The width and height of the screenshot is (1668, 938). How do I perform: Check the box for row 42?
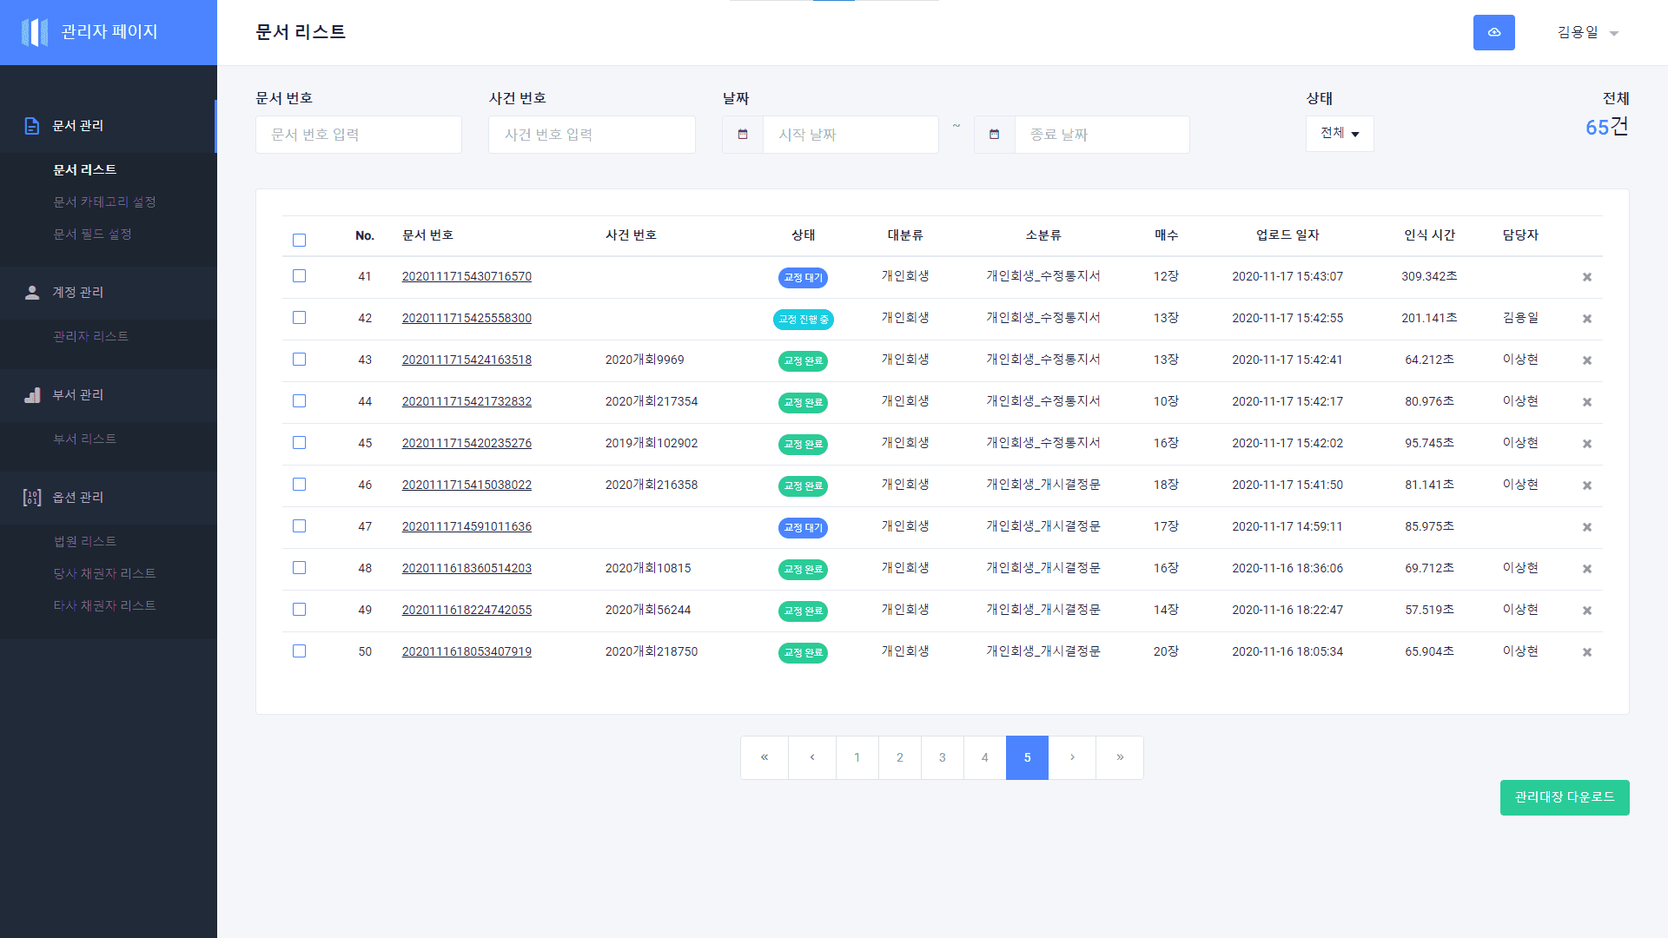pyautogui.click(x=300, y=318)
